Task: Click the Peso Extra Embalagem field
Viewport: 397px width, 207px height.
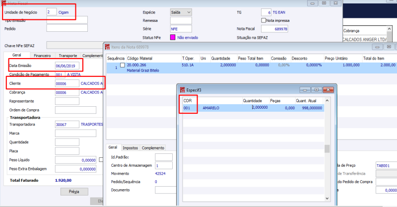Action: point(76,169)
